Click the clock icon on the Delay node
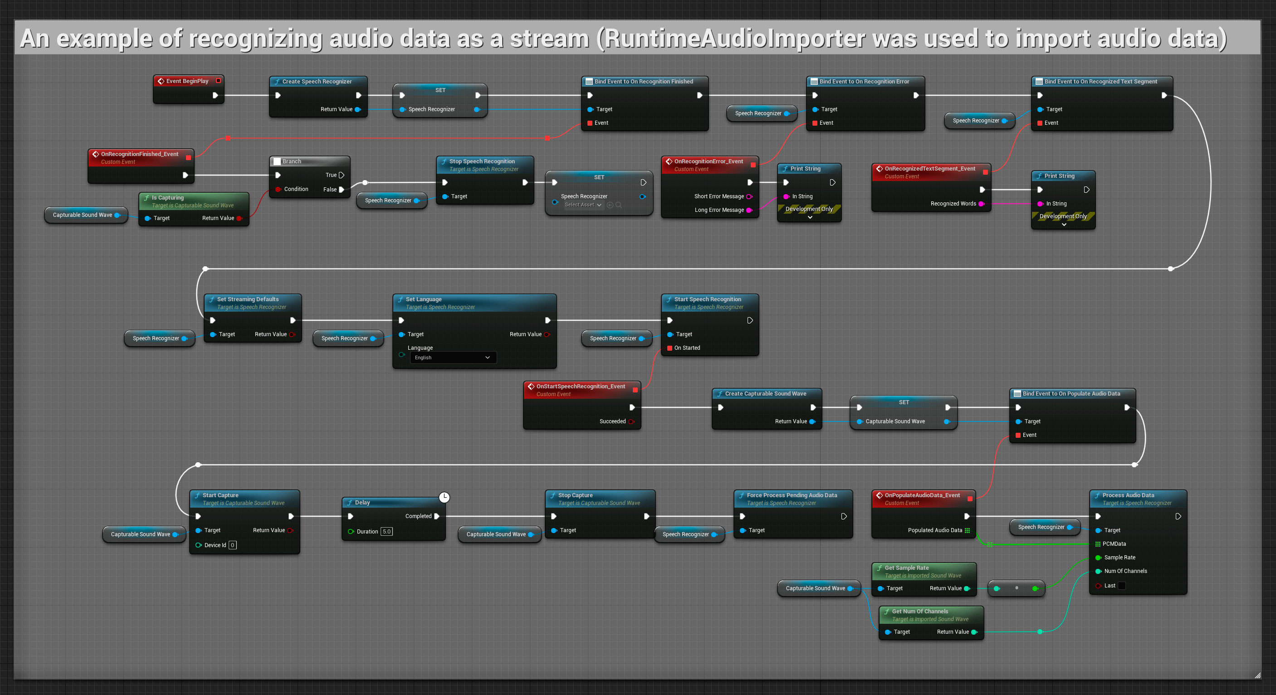 tap(445, 497)
